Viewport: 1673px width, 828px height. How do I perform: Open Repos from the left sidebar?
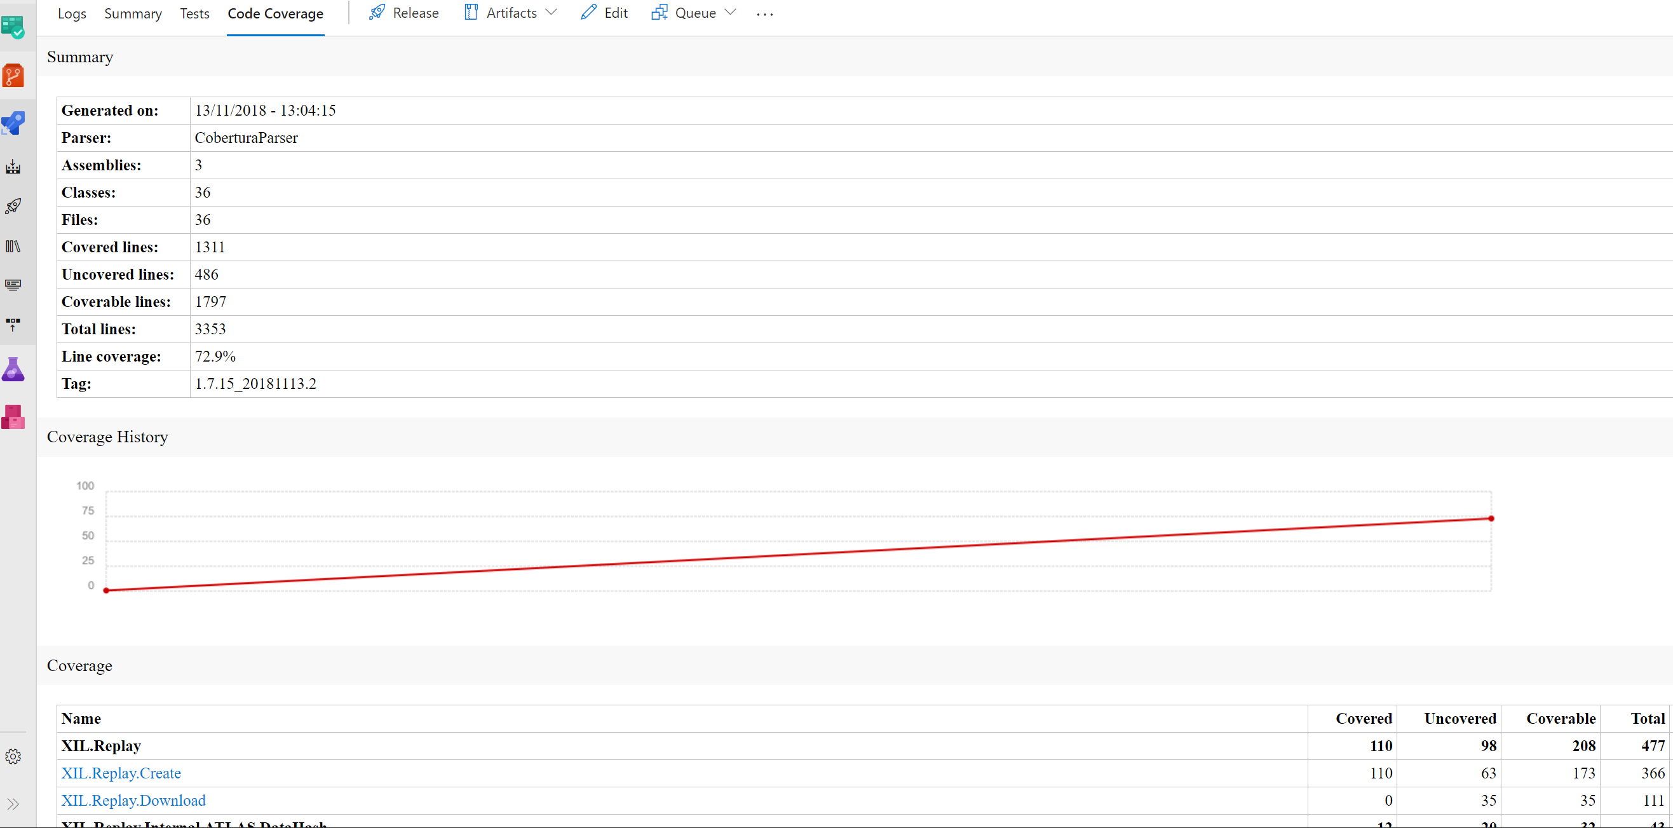(13, 76)
